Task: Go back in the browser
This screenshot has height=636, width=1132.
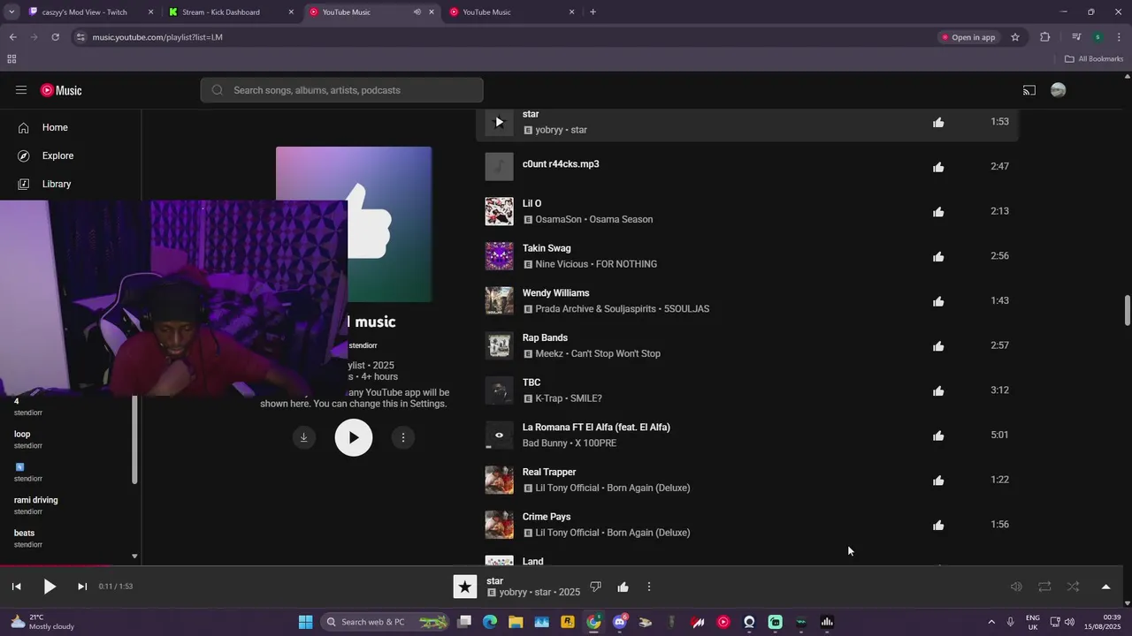Action: pyautogui.click(x=12, y=37)
